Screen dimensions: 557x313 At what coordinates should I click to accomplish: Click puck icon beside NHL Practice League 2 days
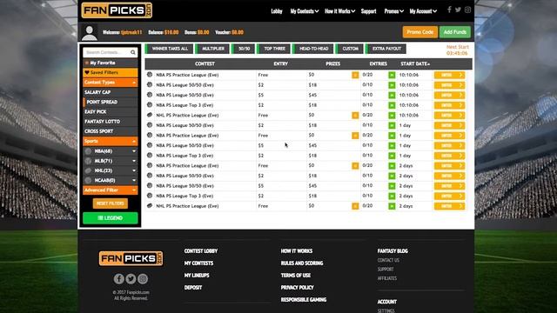click(x=150, y=206)
